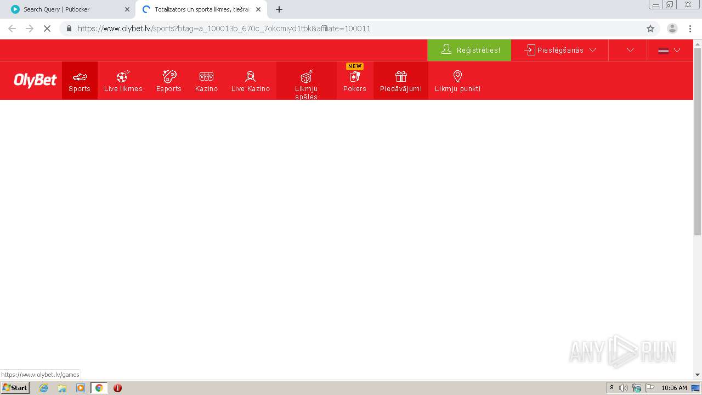
Task: Bookmark this page with the star icon
Action: point(650,29)
